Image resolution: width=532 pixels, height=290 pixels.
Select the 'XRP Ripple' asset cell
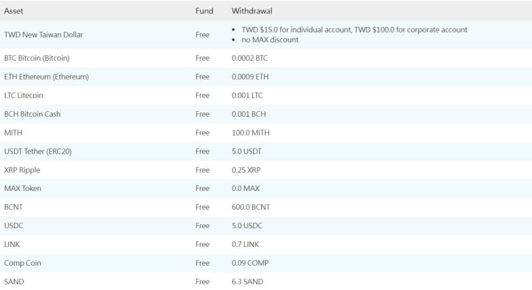22,170
